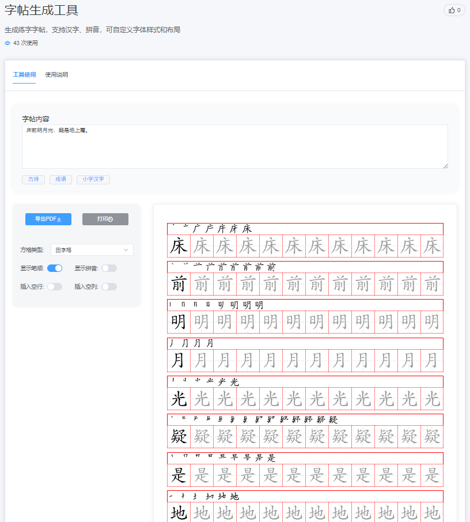Click the 小学汉字 preset button

[x=93, y=179]
